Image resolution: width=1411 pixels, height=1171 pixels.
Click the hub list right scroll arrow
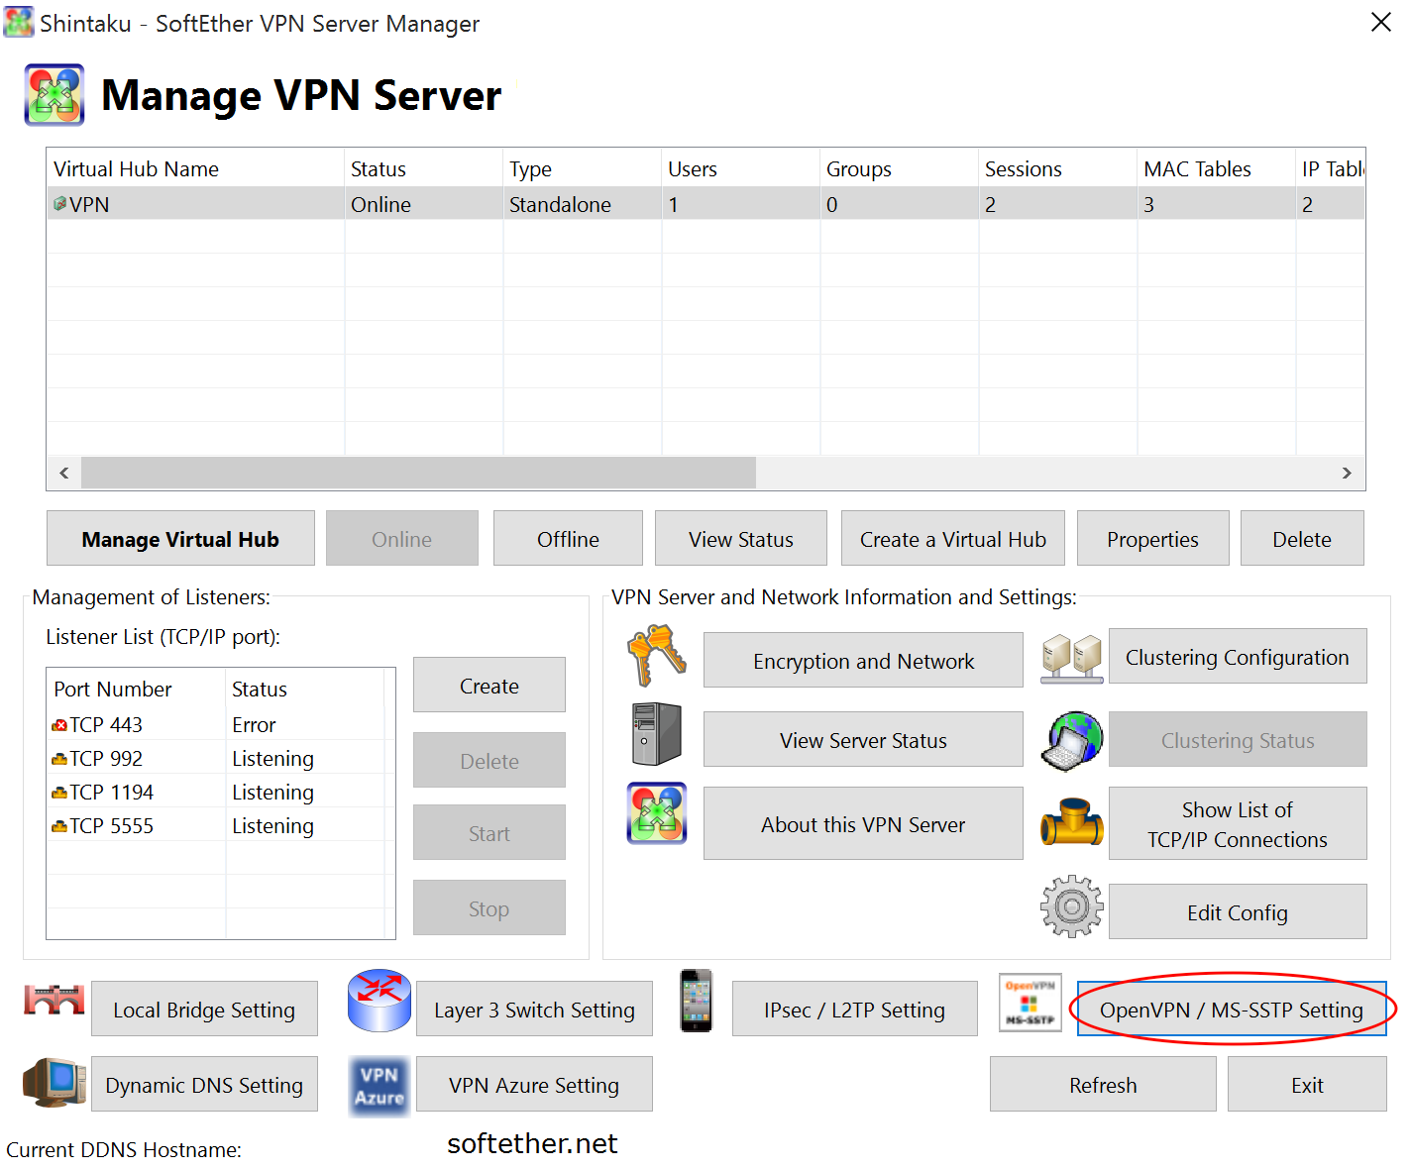(1347, 473)
